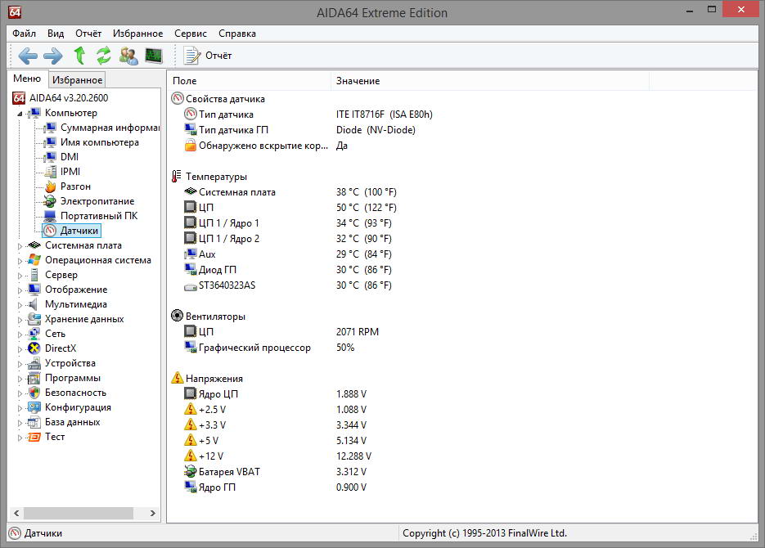
Task: Click the horizontal scrollbar thumb in tree panel
Action: coord(79,513)
